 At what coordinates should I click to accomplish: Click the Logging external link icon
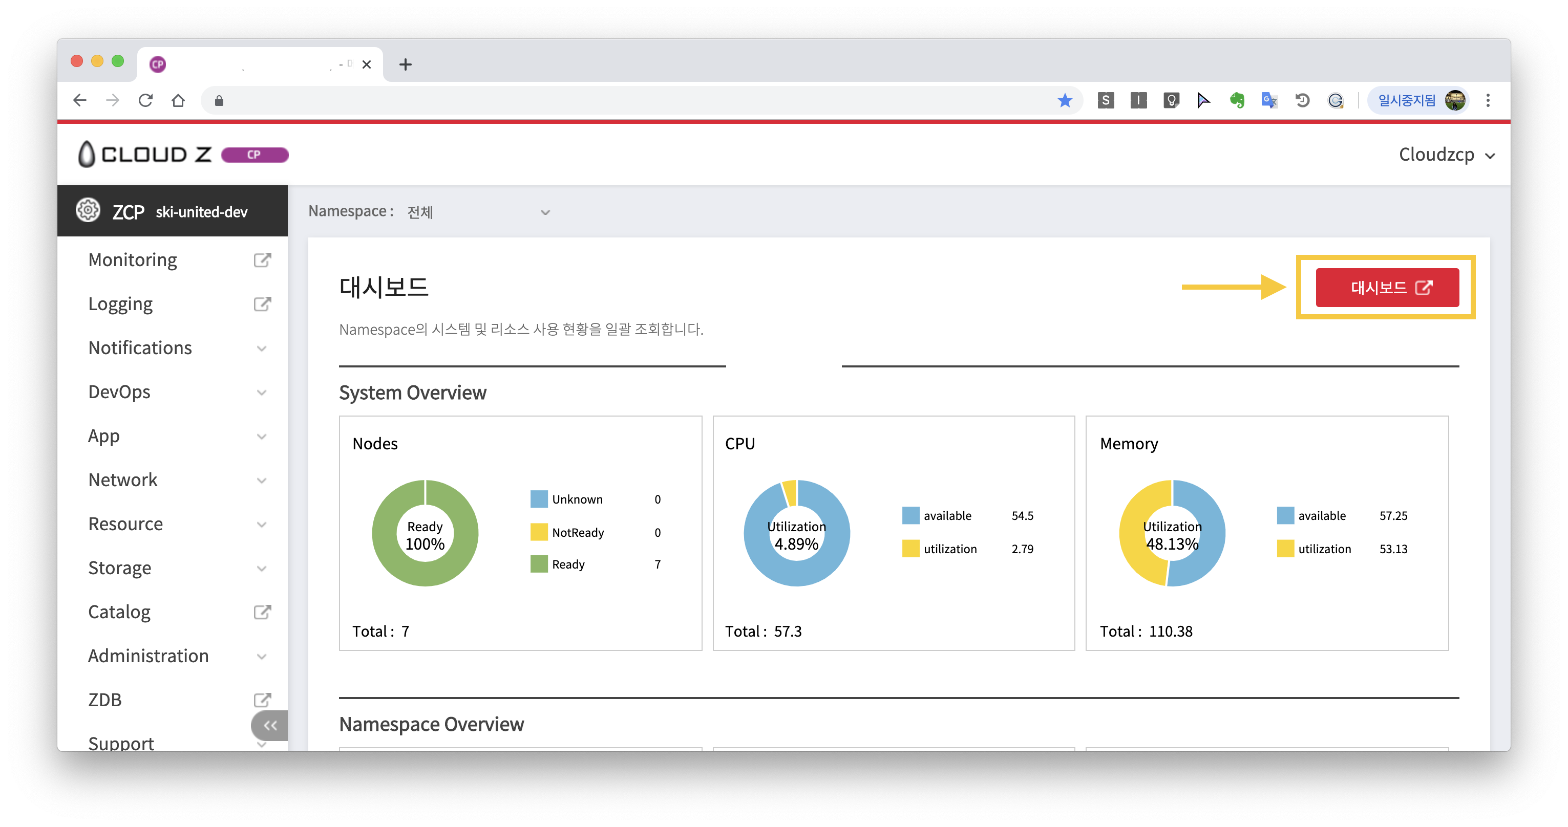[262, 304]
